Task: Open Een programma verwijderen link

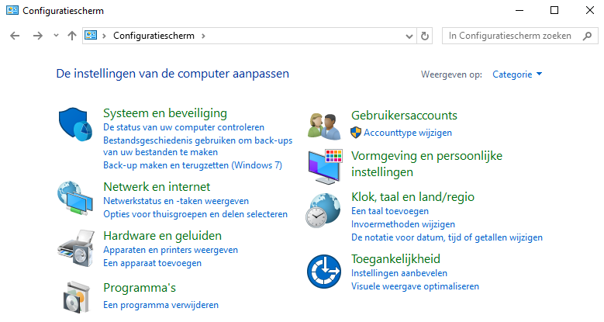Action: click(160, 305)
